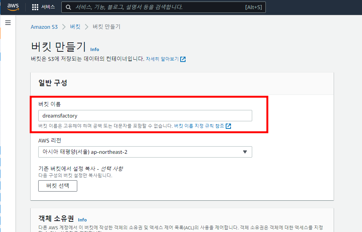Open the 서비스 menu label
The image size is (362, 232).
[48, 7]
